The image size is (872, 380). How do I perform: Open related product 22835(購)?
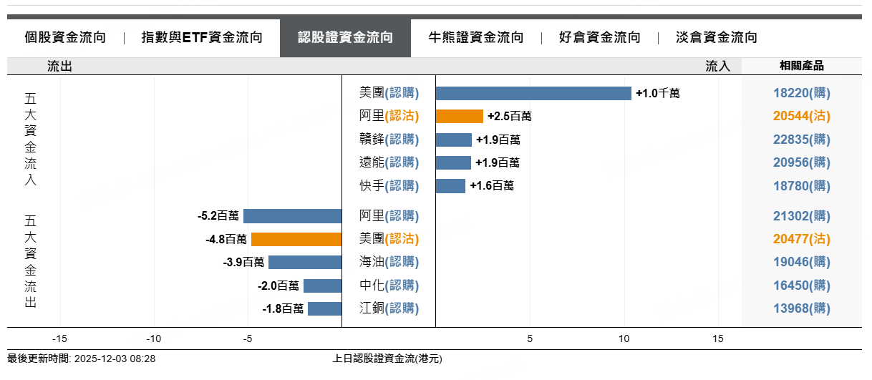(802, 140)
